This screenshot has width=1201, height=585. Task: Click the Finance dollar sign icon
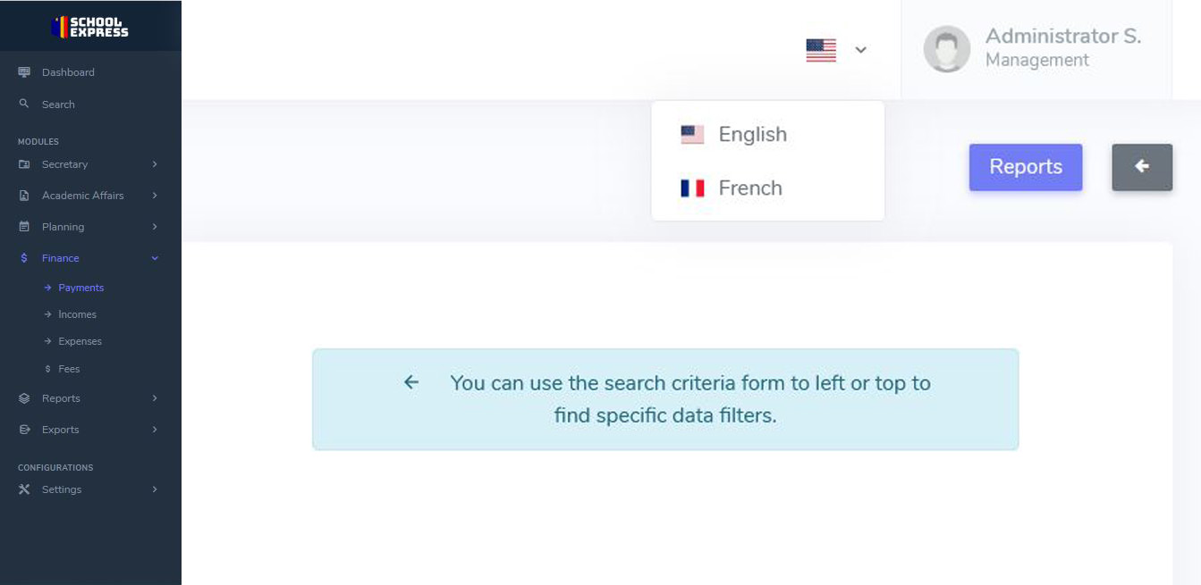24,258
